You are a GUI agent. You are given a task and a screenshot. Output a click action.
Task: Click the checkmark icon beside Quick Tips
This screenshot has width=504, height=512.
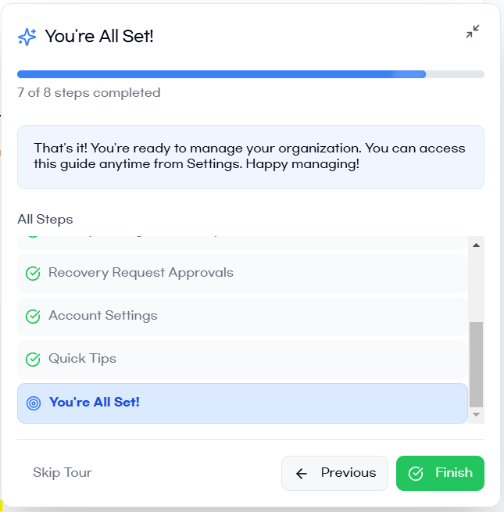[x=33, y=360]
